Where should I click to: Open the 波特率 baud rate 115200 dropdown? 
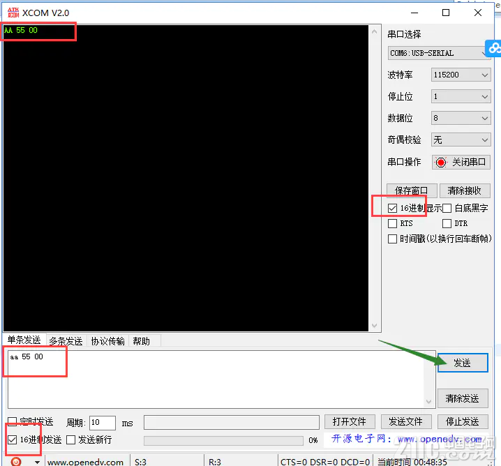[461, 75]
